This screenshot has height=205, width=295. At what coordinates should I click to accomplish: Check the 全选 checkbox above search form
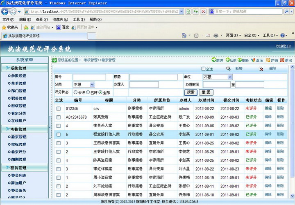click(203, 69)
